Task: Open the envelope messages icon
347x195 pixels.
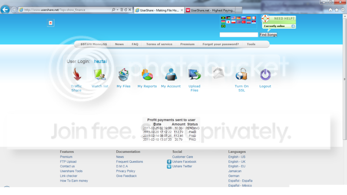Action: click(218, 73)
